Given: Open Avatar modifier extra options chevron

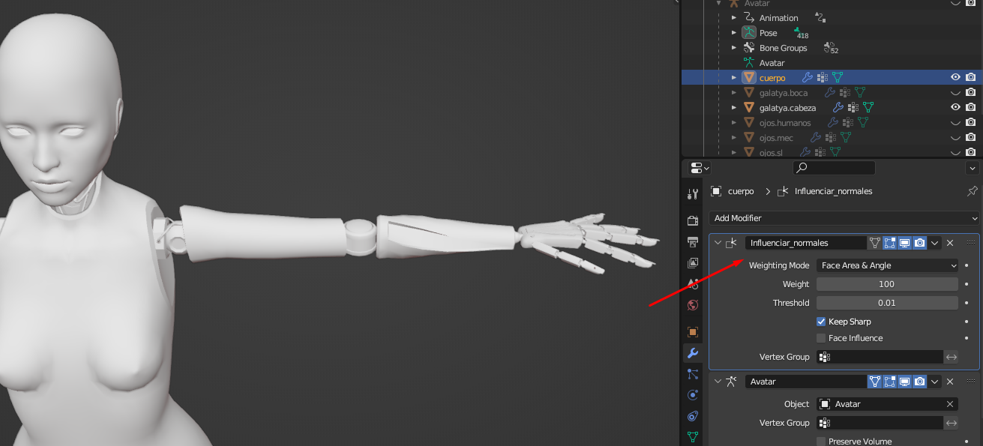Looking at the screenshot, I should [x=935, y=382].
